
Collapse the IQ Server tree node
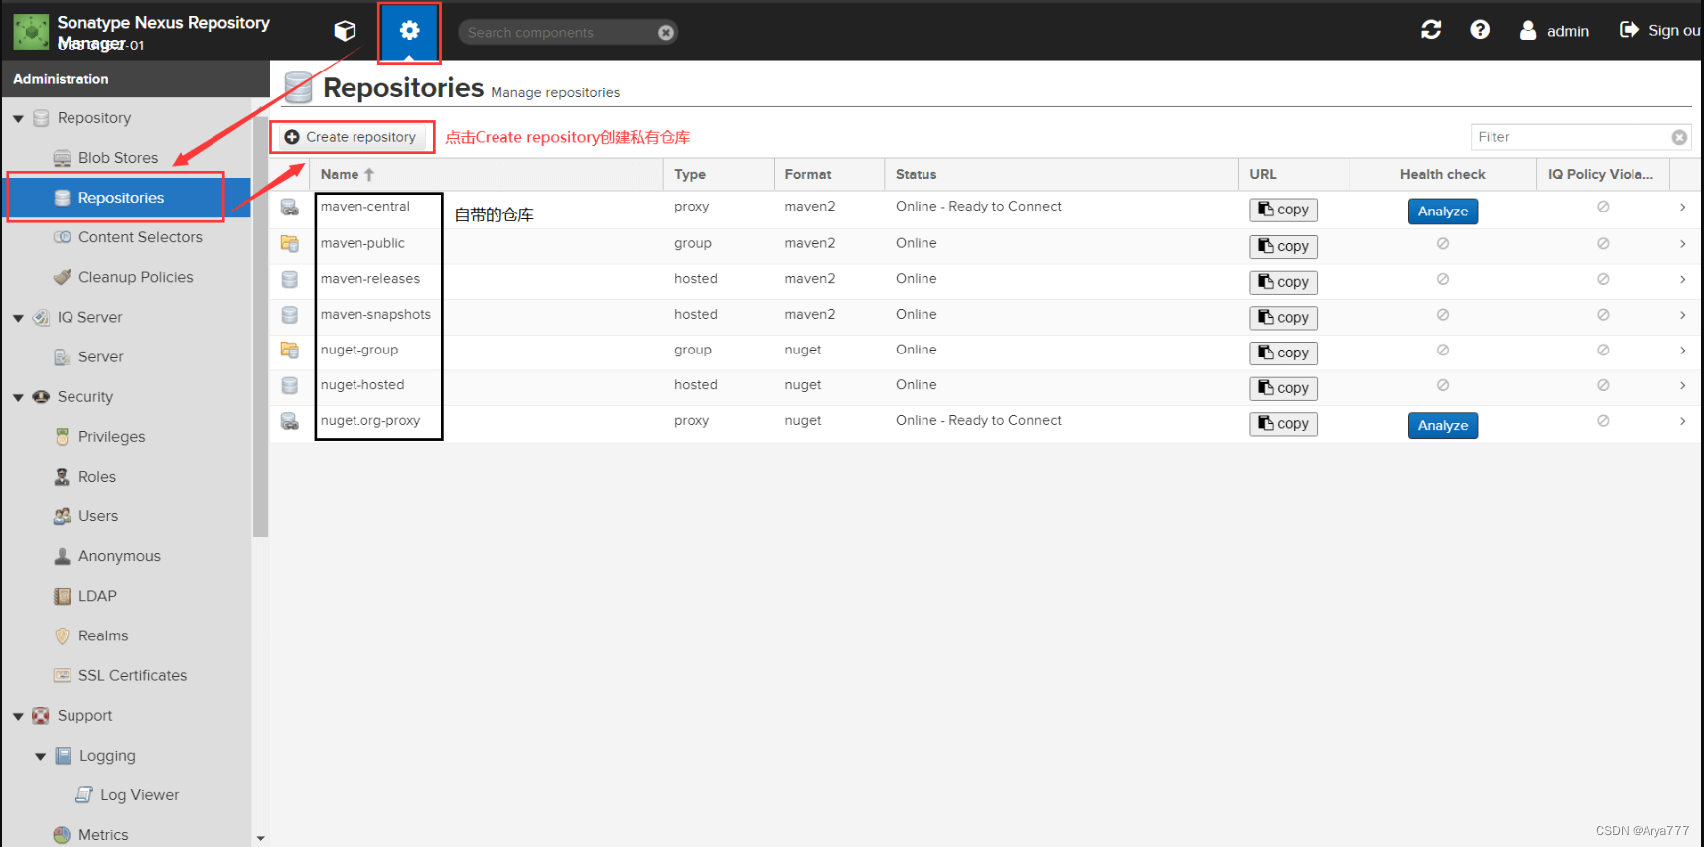point(18,318)
